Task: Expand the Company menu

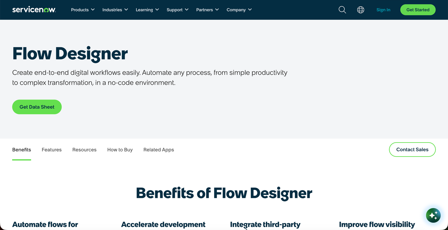Action: click(x=239, y=10)
